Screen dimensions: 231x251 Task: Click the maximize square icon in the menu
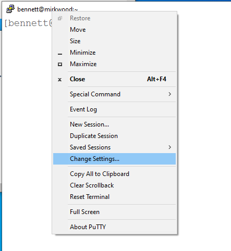pyautogui.click(x=60, y=65)
